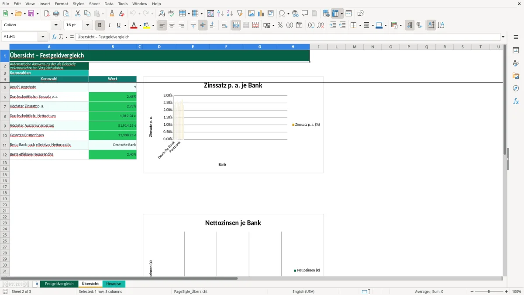Toggle Bold formatting
This screenshot has width=524, height=295.
(x=100, y=25)
